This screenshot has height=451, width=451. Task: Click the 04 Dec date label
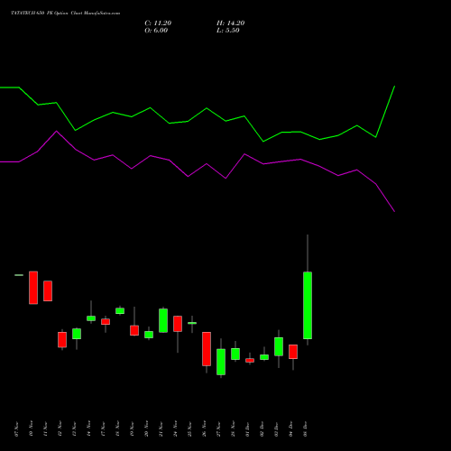(x=291, y=429)
